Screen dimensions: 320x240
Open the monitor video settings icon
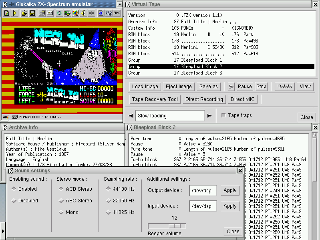pyautogui.click(x=76, y=13)
